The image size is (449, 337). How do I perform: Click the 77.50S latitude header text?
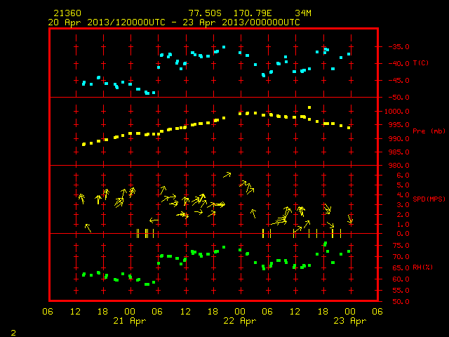pos(205,13)
